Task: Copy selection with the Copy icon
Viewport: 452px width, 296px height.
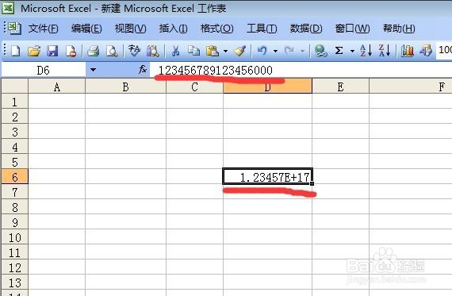Action: coord(193,51)
